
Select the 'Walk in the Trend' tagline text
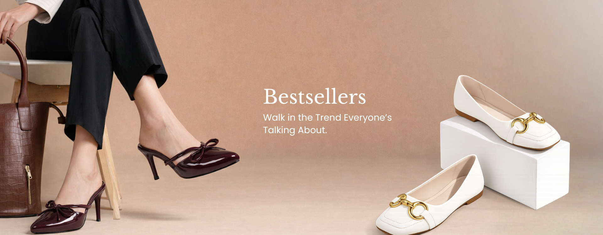tap(327, 124)
